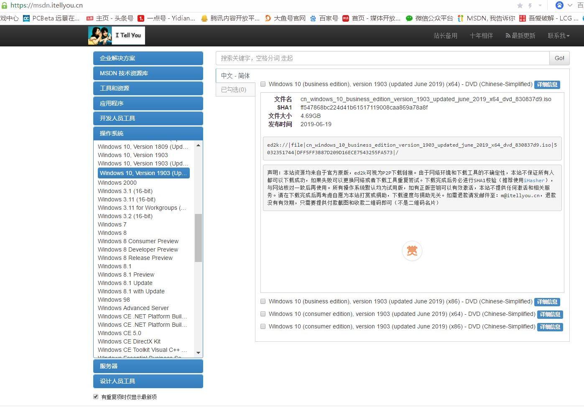
Task: Open the 联系我 dropdown menu
Action: [559, 36]
